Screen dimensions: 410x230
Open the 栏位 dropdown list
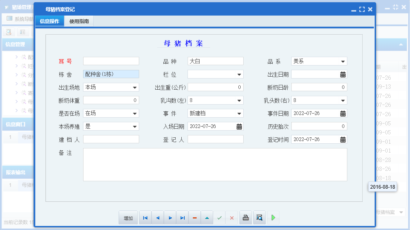239,74
